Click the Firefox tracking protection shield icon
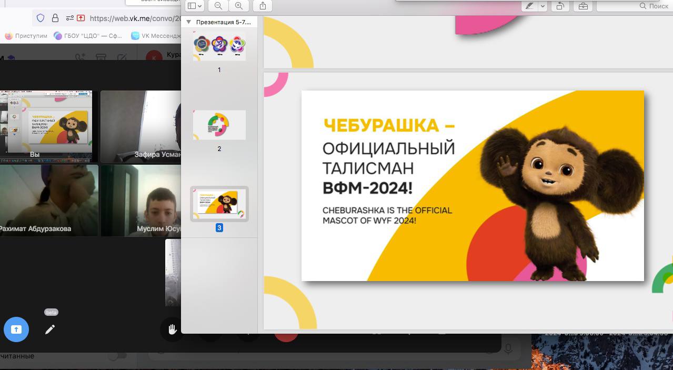 click(41, 18)
